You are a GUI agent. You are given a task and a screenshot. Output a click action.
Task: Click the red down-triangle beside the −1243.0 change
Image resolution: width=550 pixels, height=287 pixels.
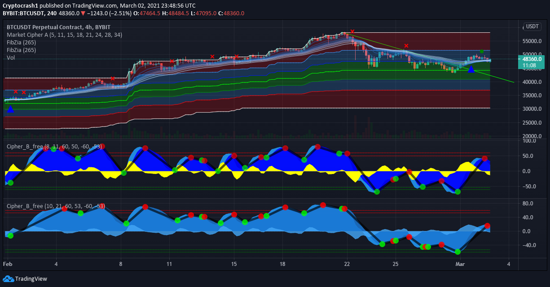point(83,13)
